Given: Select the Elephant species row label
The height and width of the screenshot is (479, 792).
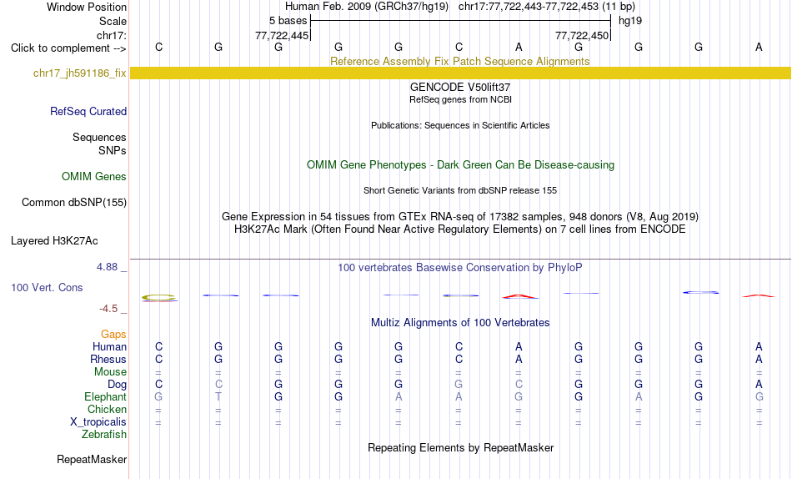Looking at the screenshot, I should 106,396.
